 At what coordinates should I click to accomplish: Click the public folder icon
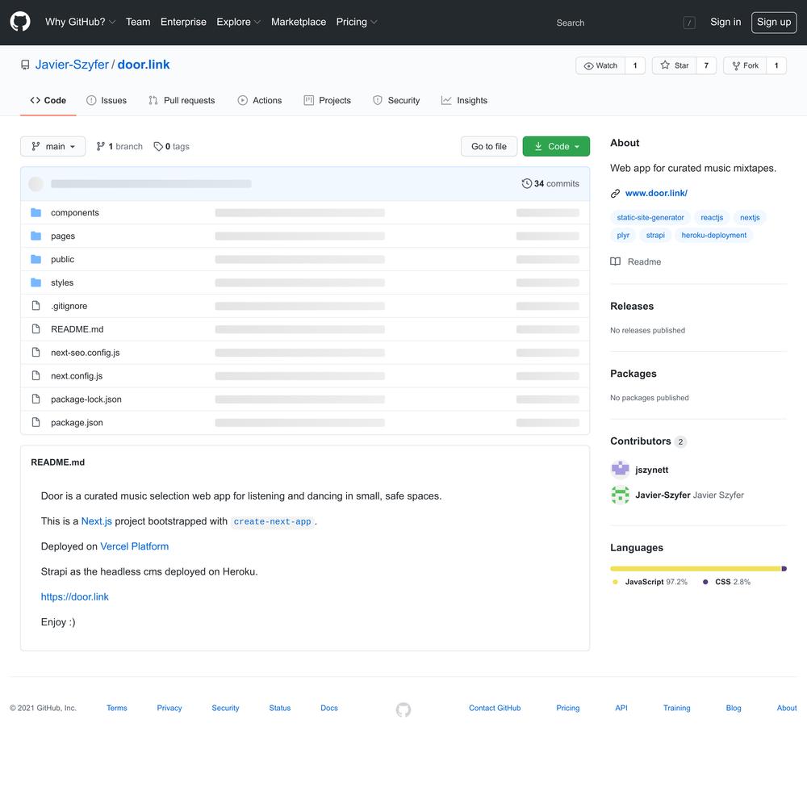click(x=36, y=259)
